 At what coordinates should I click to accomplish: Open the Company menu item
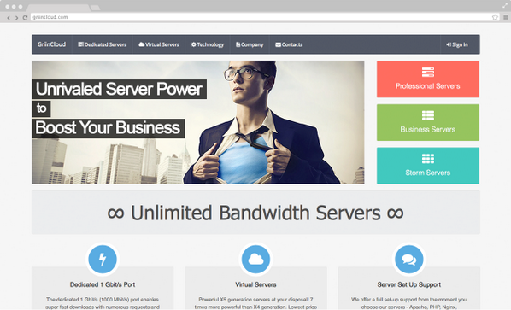click(x=250, y=44)
